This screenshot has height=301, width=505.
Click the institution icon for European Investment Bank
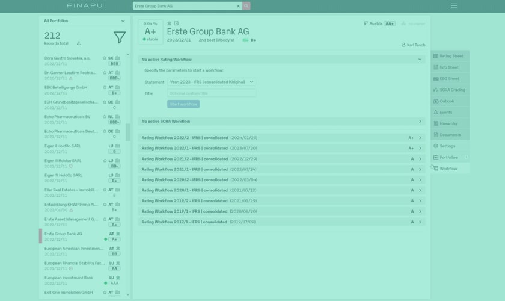click(x=118, y=278)
